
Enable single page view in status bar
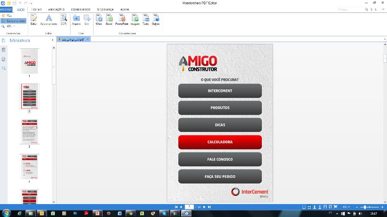point(304,207)
